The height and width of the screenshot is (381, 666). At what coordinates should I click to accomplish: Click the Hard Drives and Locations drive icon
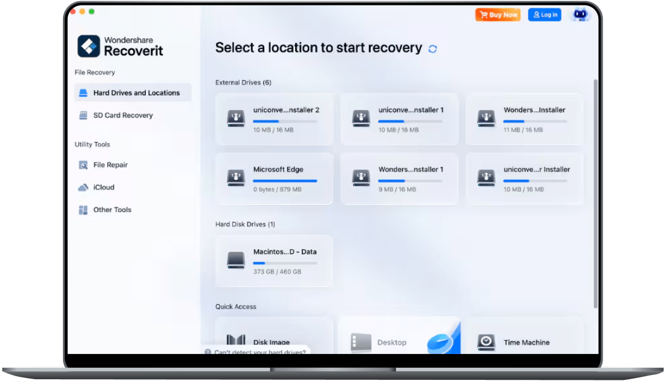point(83,93)
